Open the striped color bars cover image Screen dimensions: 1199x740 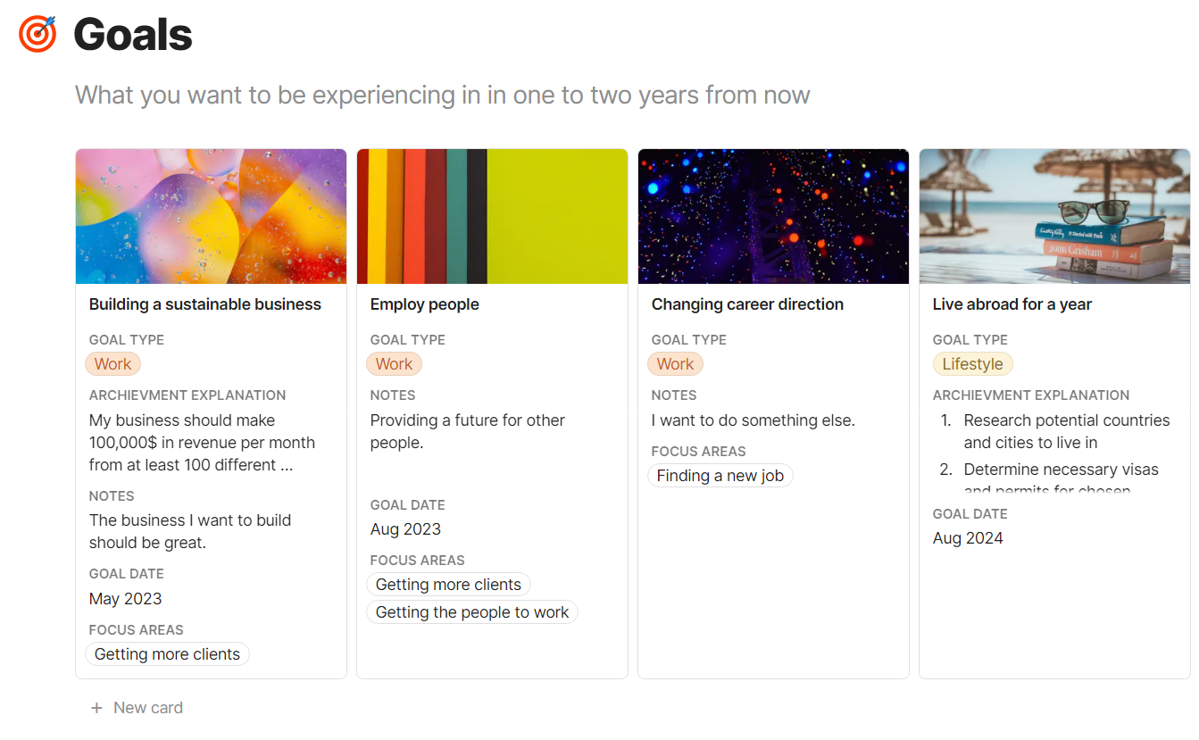[492, 216]
